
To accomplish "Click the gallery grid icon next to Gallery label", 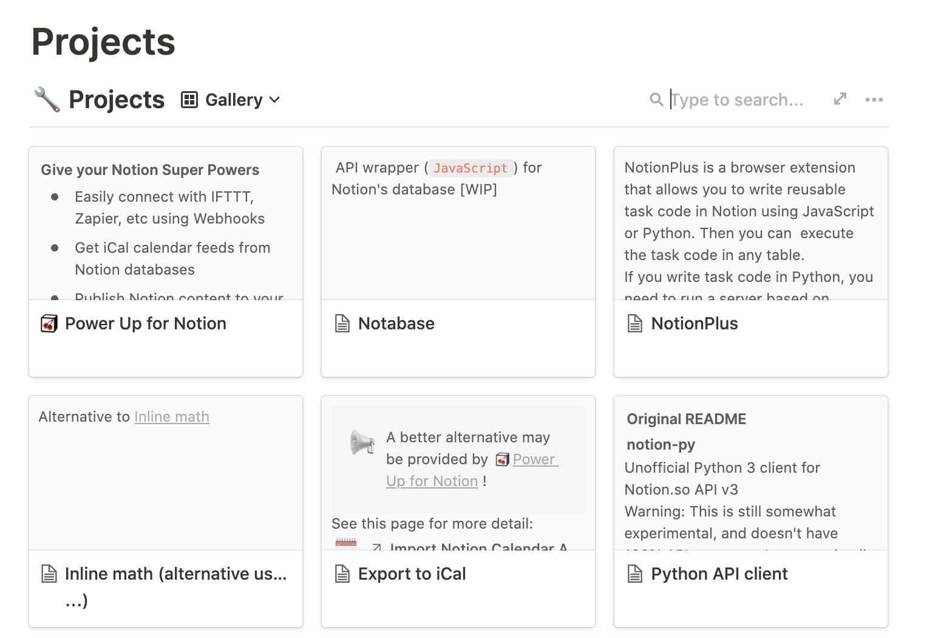I will (x=190, y=99).
